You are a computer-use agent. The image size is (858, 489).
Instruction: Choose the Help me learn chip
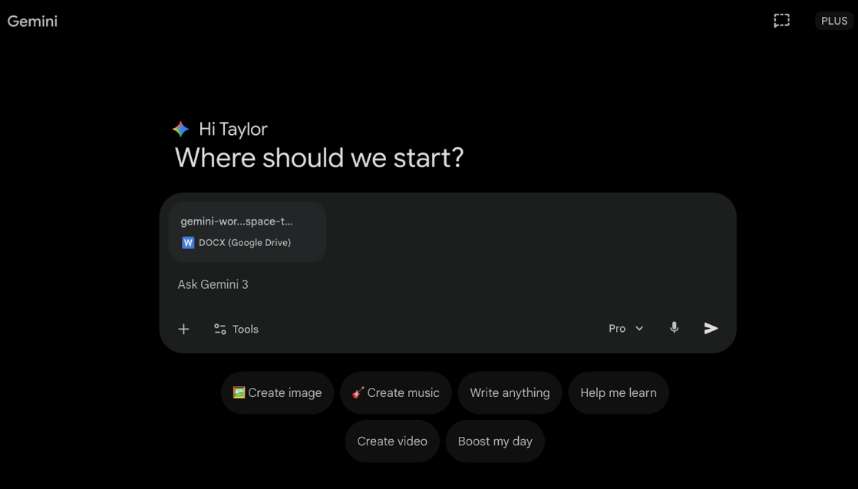(618, 392)
